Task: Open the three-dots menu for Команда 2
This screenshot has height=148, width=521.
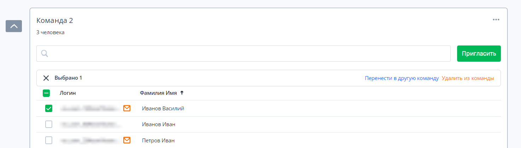Action: click(x=496, y=20)
